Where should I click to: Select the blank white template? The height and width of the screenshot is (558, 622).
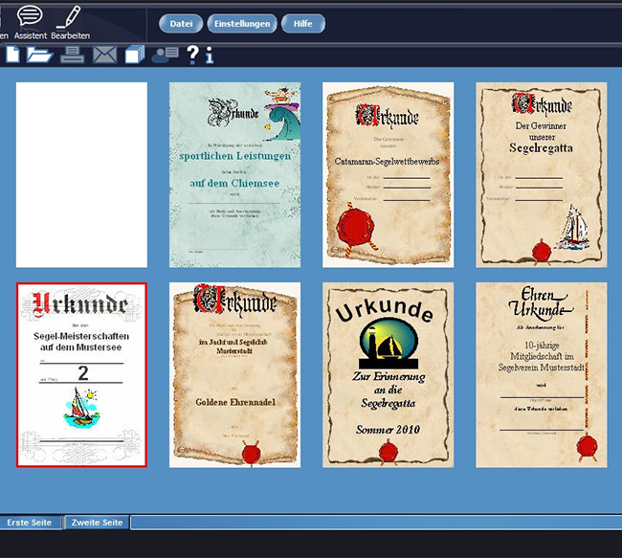[81, 174]
